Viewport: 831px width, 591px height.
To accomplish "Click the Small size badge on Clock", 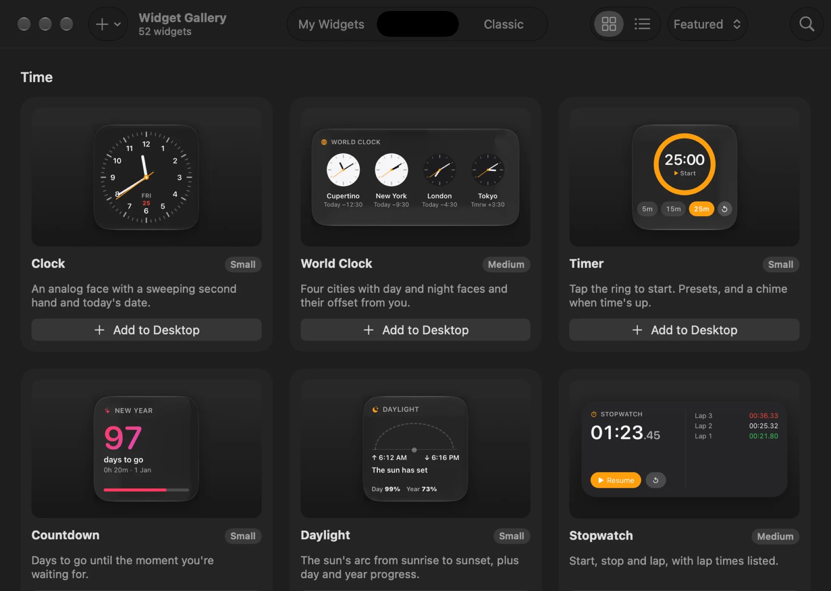I will click(243, 265).
